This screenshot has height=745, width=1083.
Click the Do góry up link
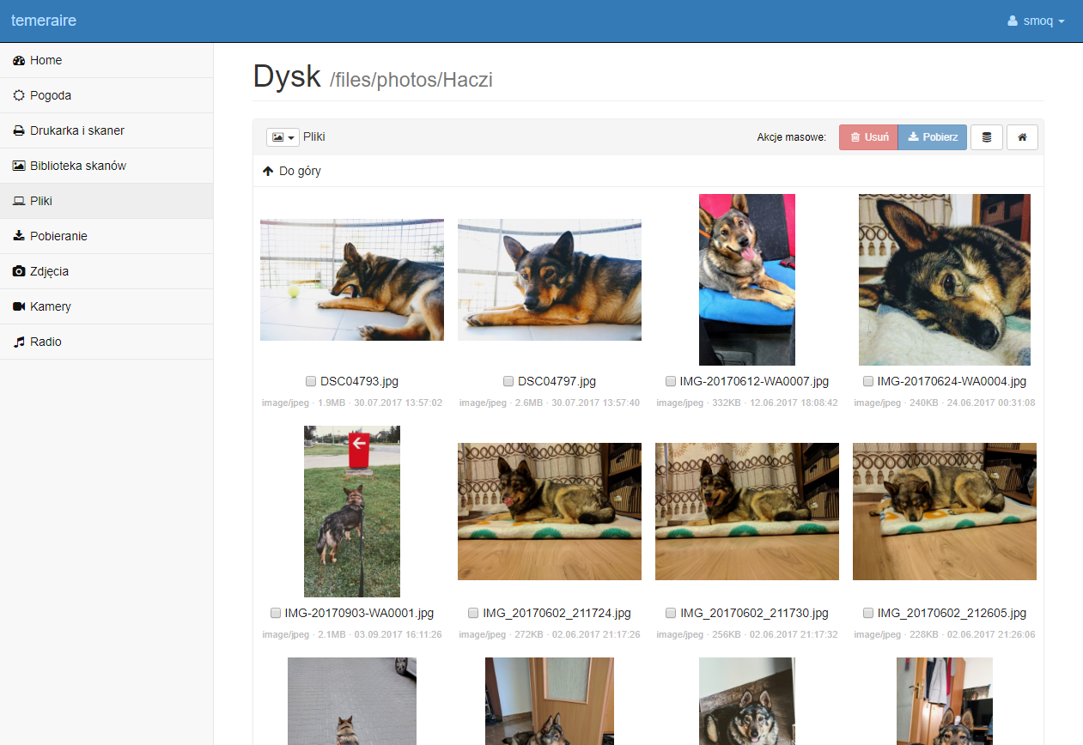pyautogui.click(x=292, y=171)
